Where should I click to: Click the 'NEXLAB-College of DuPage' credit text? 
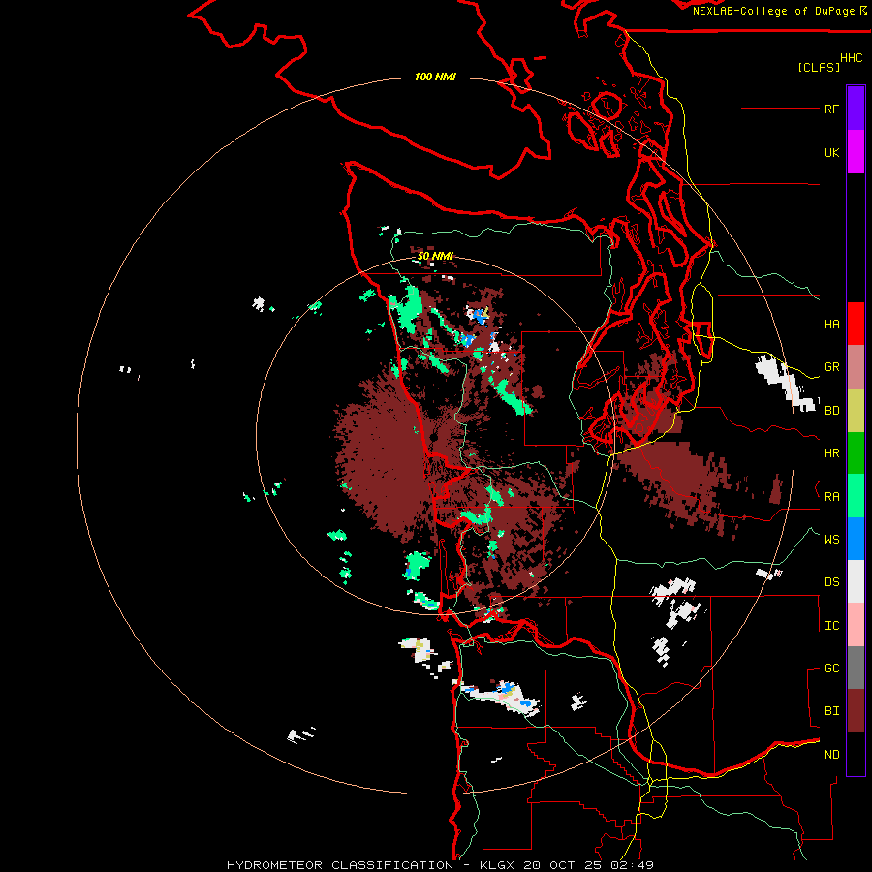point(775,11)
